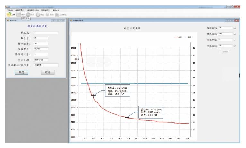The width and height of the screenshot is (246, 148).
Task: Click the 结束速度 end speed field
Action: pyautogui.click(x=225, y=34)
